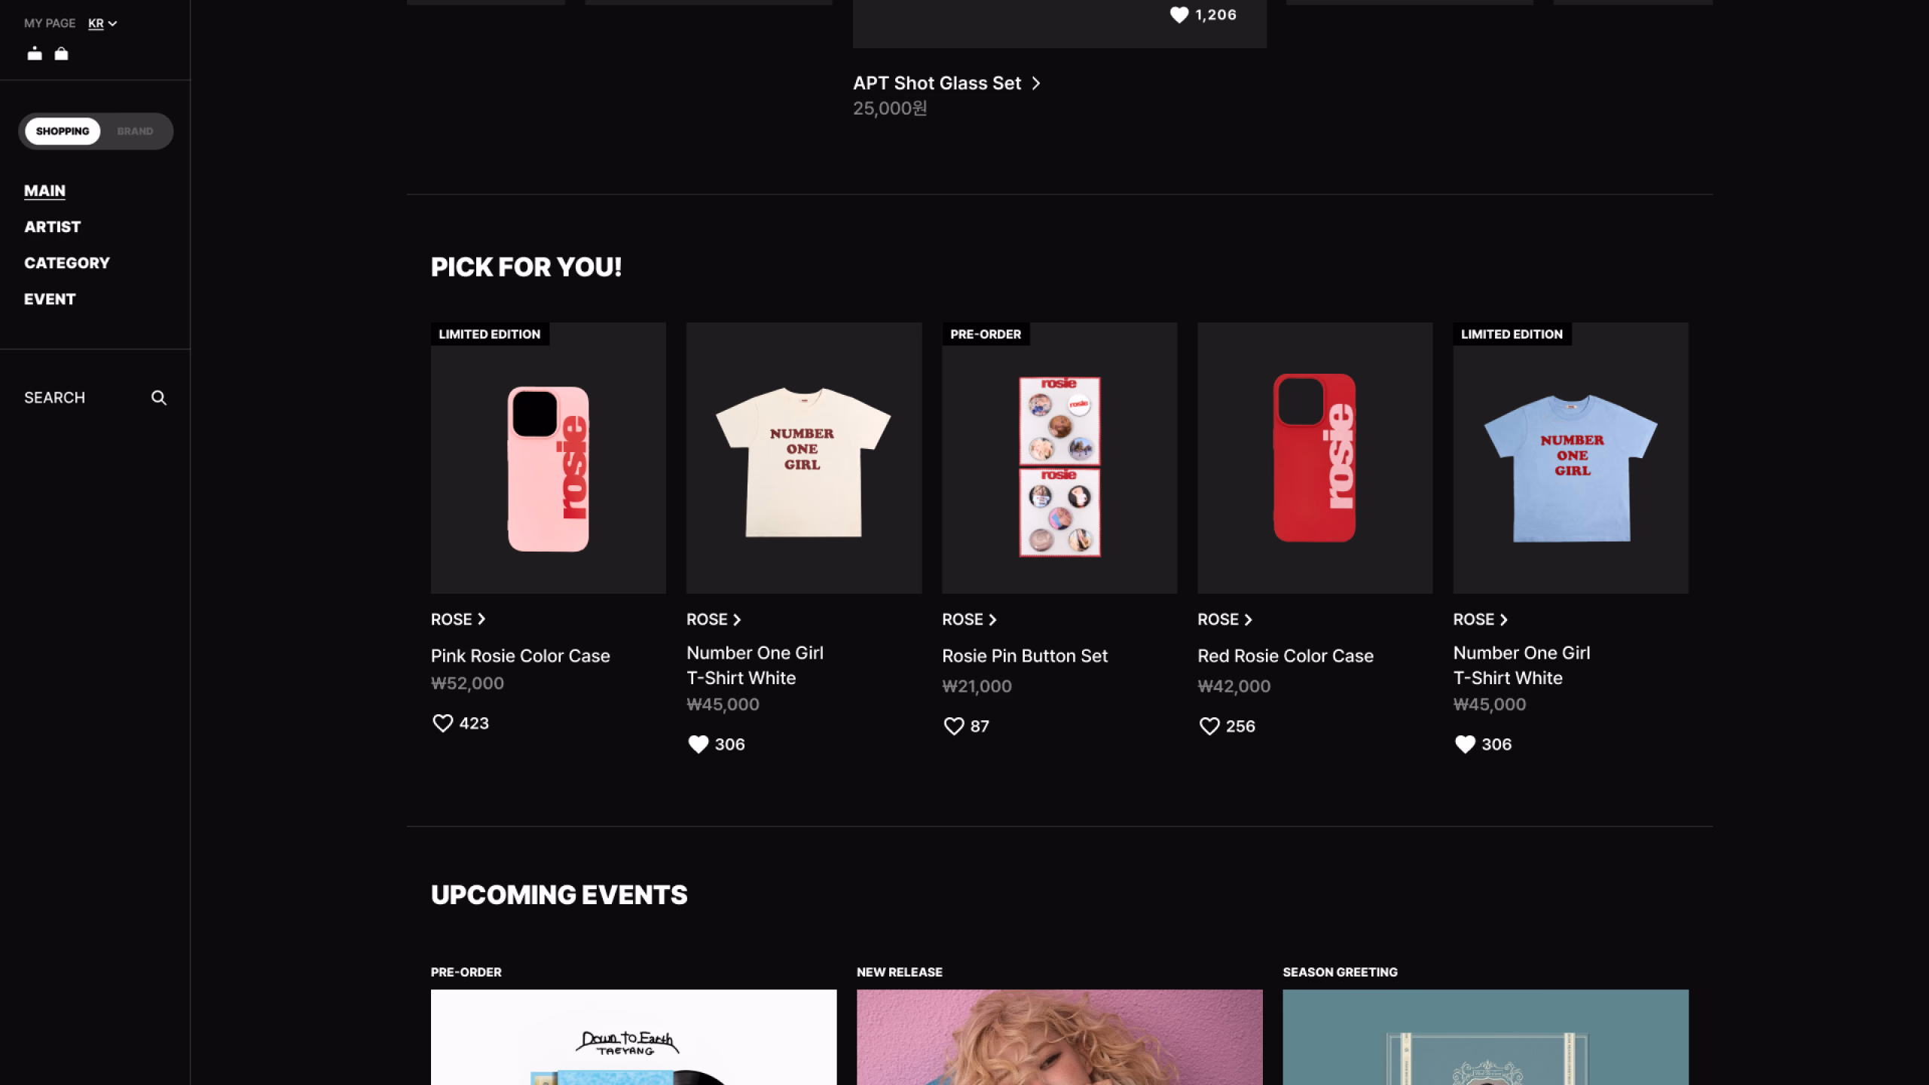
Task: Unlike the blue Number One Girl T-Shirt
Action: [1465, 744]
